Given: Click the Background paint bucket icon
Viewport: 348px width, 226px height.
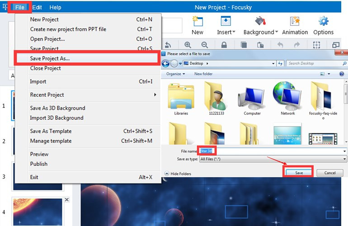Looking at the screenshot, I should point(260,21).
